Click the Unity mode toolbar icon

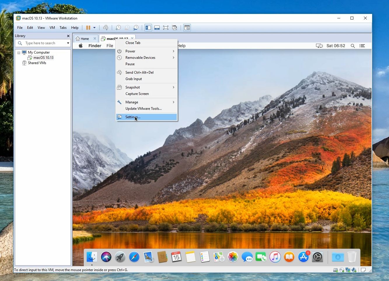click(x=175, y=28)
